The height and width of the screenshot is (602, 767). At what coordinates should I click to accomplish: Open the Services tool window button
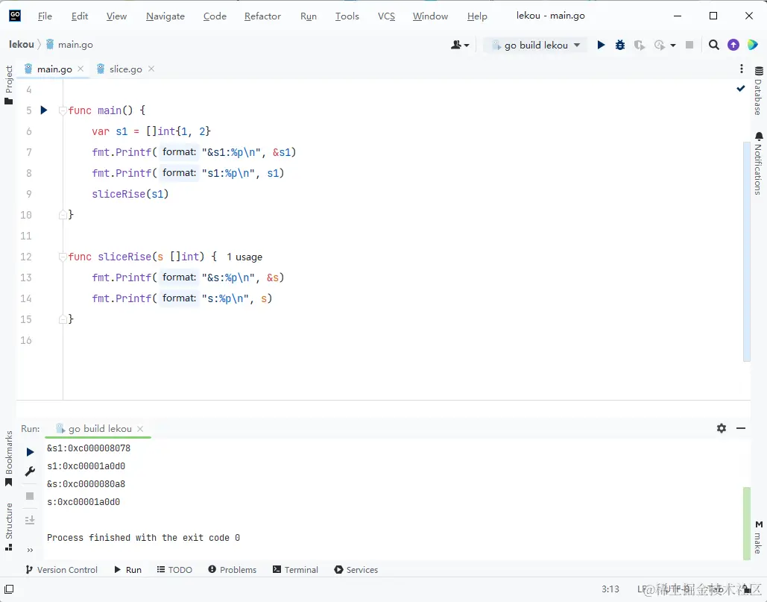coord(356,570)
